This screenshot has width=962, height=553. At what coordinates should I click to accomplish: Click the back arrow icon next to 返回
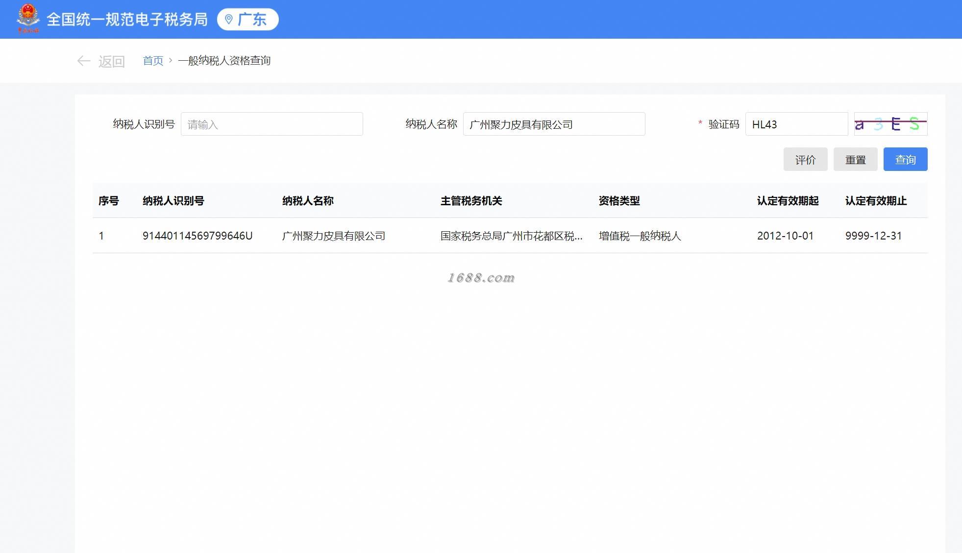click(x=84, y=61)
